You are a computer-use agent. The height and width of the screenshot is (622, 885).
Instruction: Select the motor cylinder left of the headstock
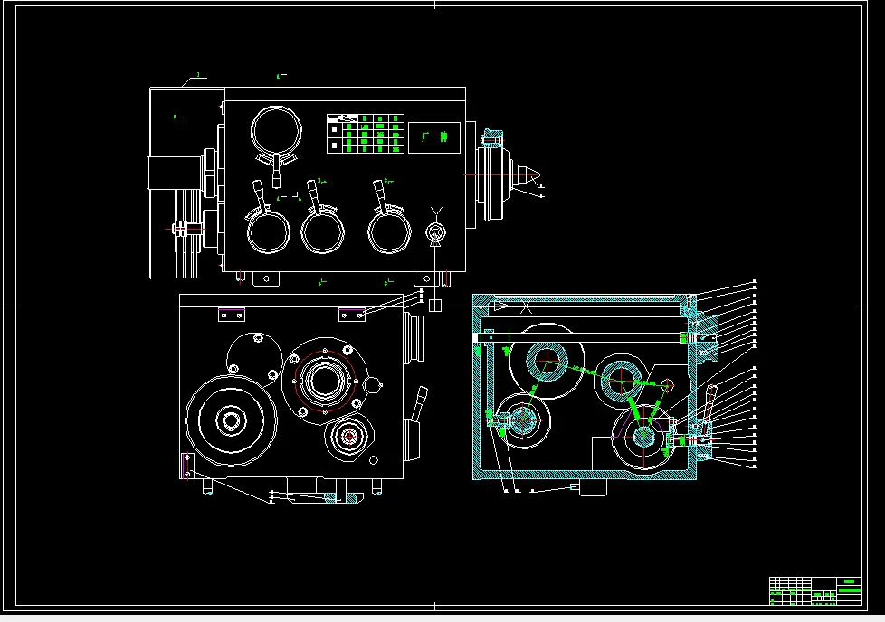click(175, 173)
